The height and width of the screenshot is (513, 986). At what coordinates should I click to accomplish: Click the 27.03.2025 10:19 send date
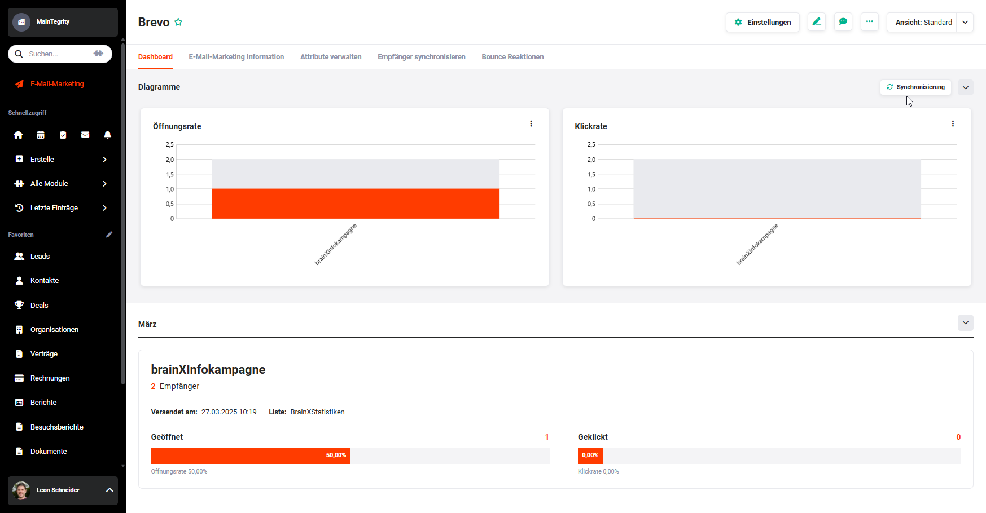(229, 412)
